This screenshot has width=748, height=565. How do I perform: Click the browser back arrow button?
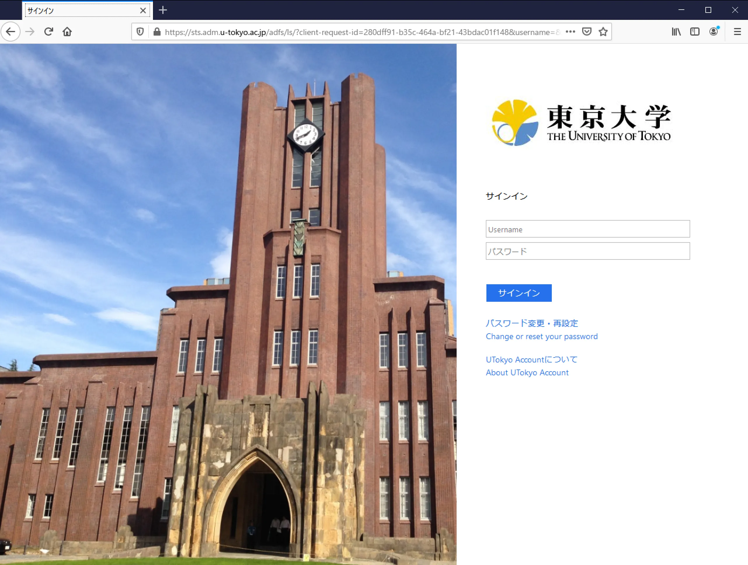(11, 32)
